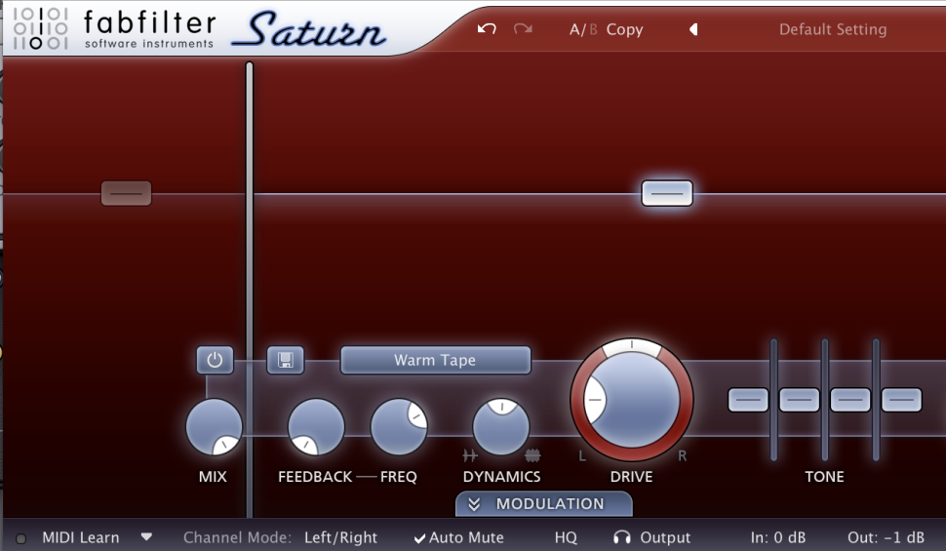Screen dimensions: 946x551
Task: Click the redo arrow icon
Action: 523,29
